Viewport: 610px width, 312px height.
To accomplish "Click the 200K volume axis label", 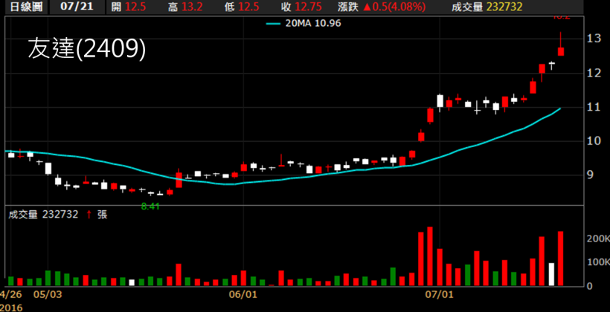I will pyautogui.click(x=599, y=238).
